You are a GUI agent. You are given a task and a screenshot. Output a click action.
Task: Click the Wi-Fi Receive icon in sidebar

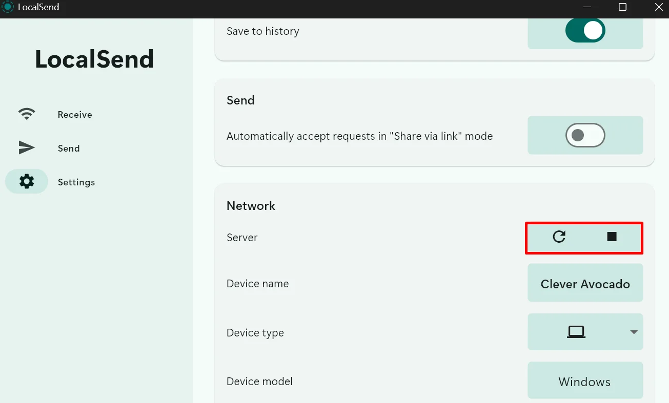pyautogui.click(x=26, y=114)
